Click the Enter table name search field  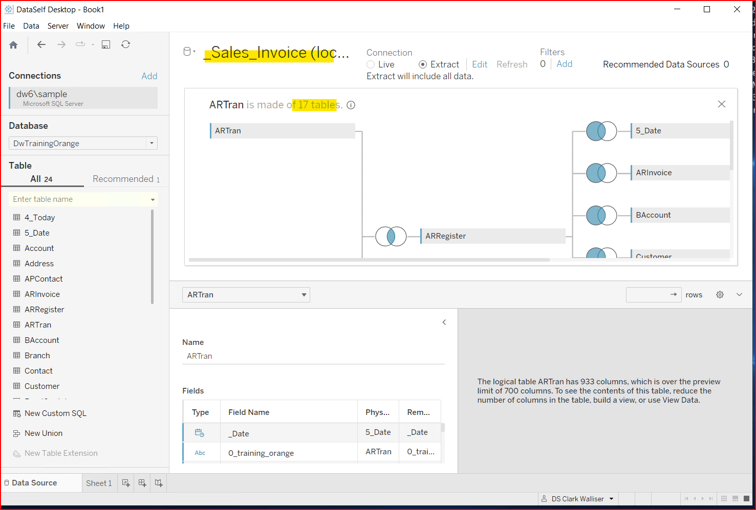coord(77,199)
